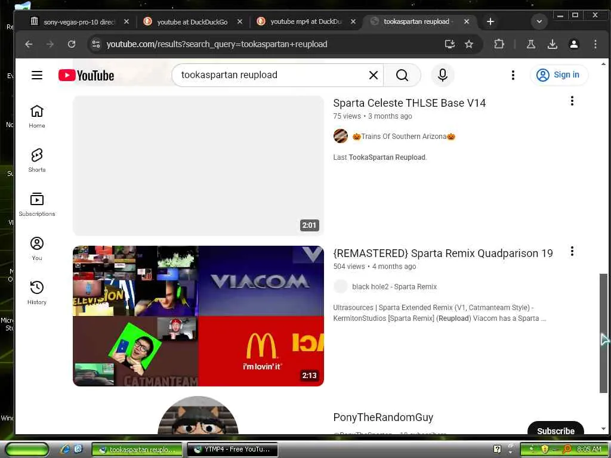Reload the page in the browser
611x458 pixels.
pos(72,44)
